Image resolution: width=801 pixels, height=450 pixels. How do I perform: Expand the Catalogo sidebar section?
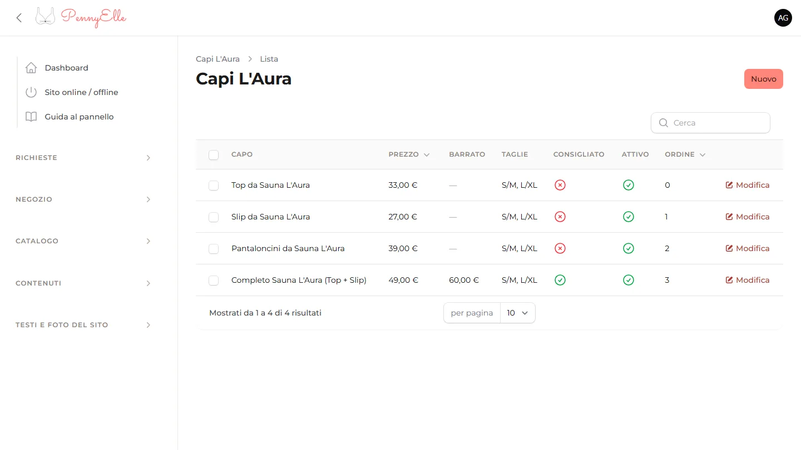pos(83,241)
